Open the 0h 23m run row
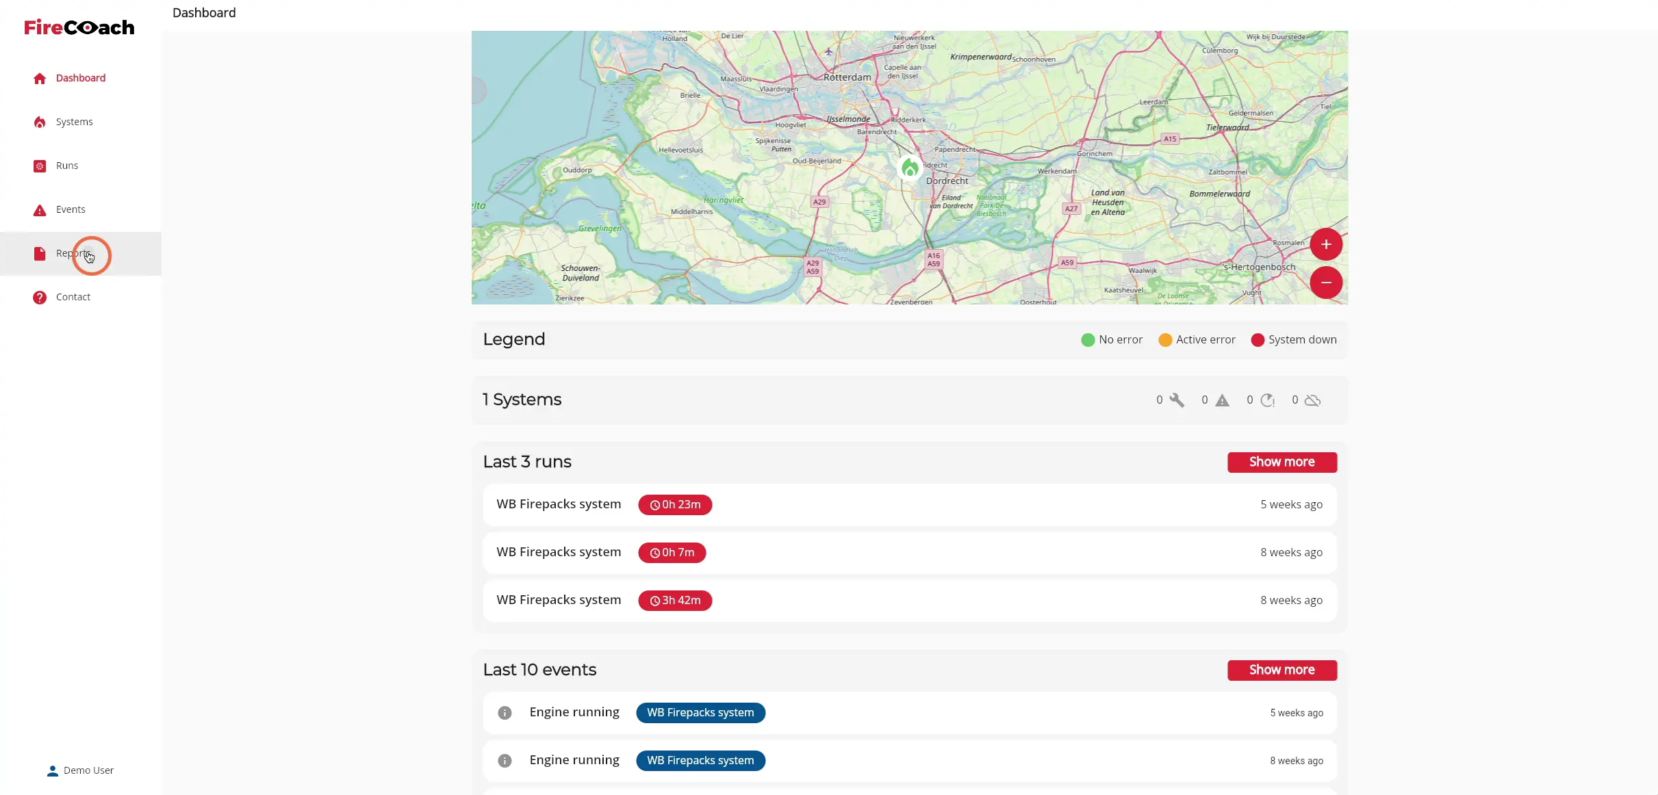The width and height of the screenshot is (1658, 795). pos(909,505)
